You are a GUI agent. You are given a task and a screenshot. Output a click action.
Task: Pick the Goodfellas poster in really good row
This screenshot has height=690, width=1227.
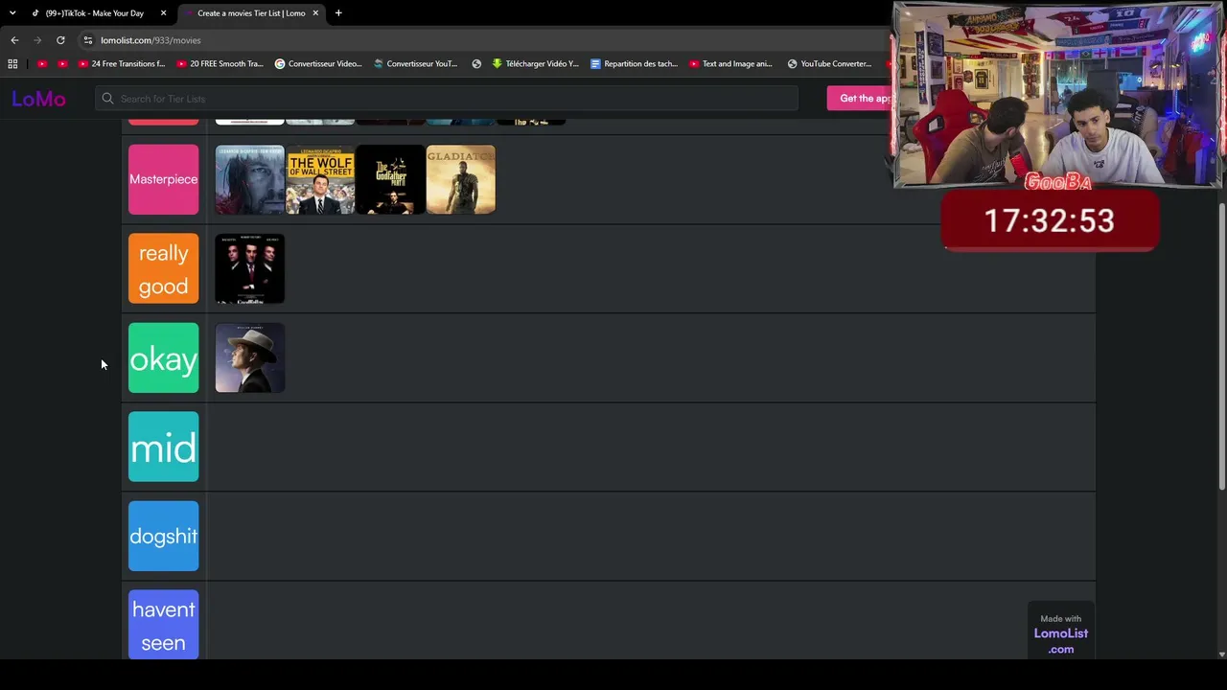(x=250, y=268)
